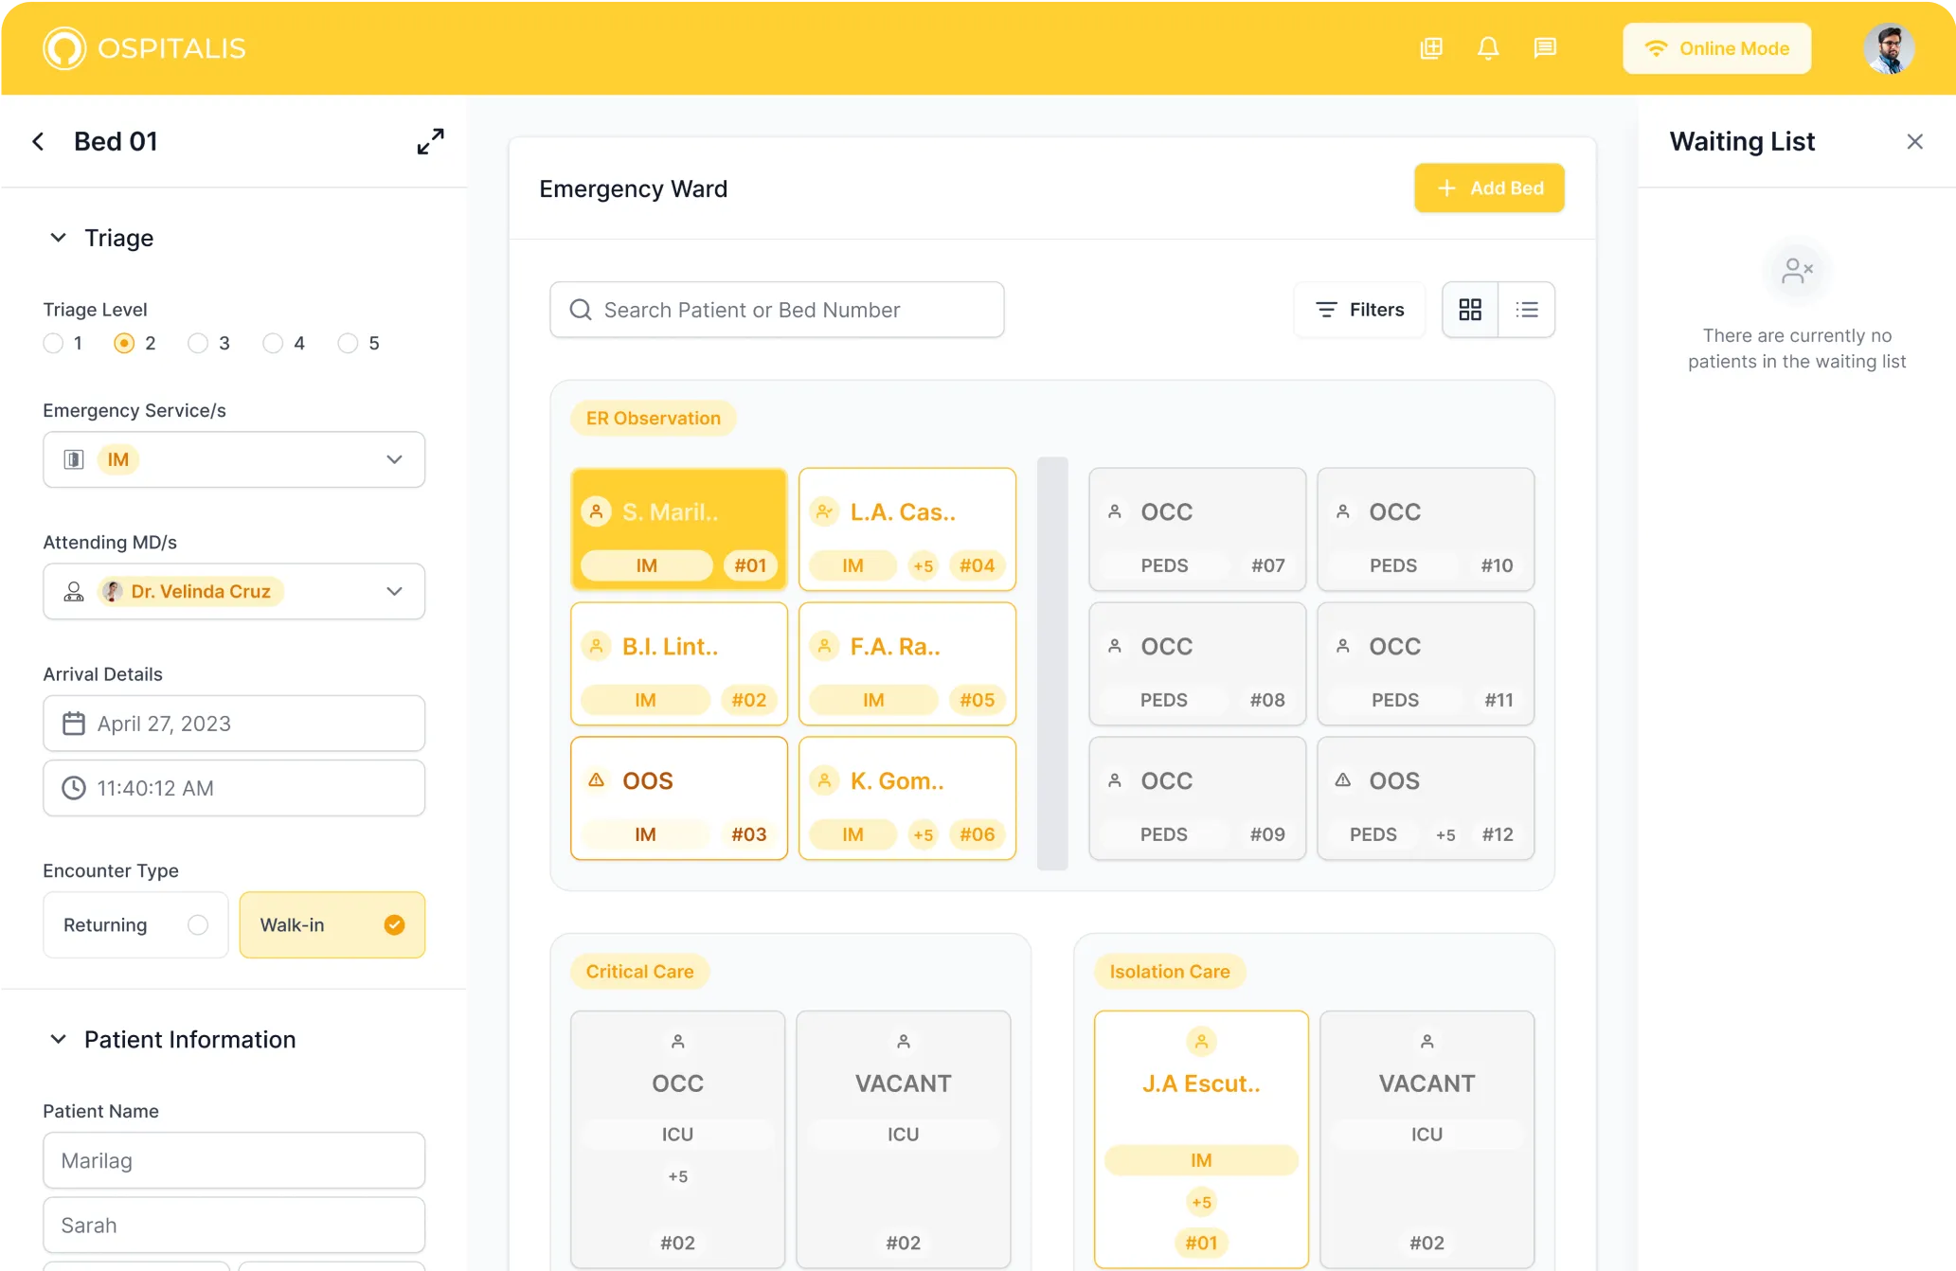
Task: Select triage level 3 radio
Action: pos(198,344)
